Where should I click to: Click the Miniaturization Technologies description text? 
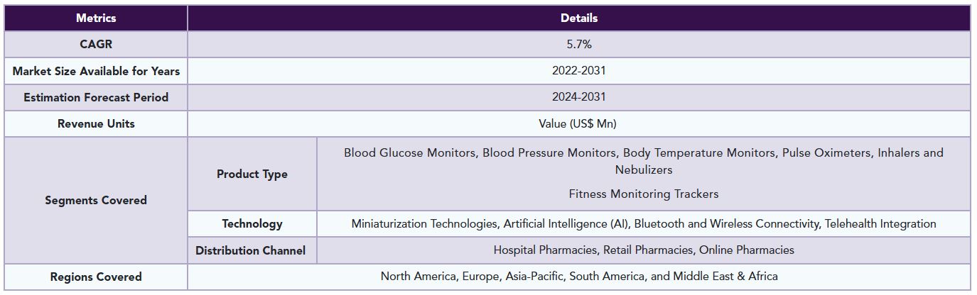pos(644,223)
